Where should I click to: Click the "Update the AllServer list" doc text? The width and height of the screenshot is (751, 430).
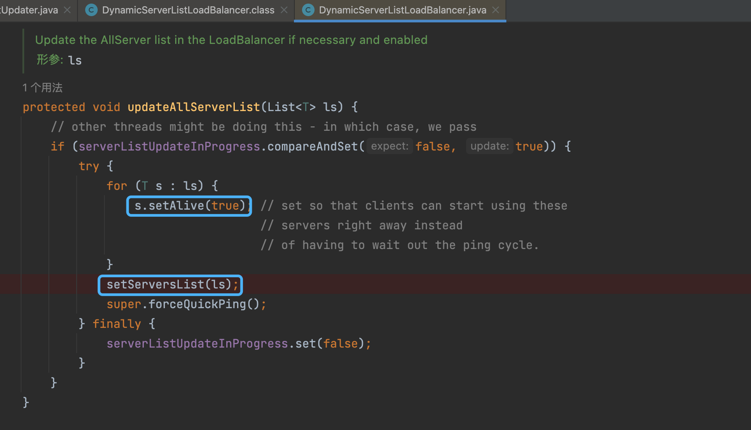click(x=231, y=40)
